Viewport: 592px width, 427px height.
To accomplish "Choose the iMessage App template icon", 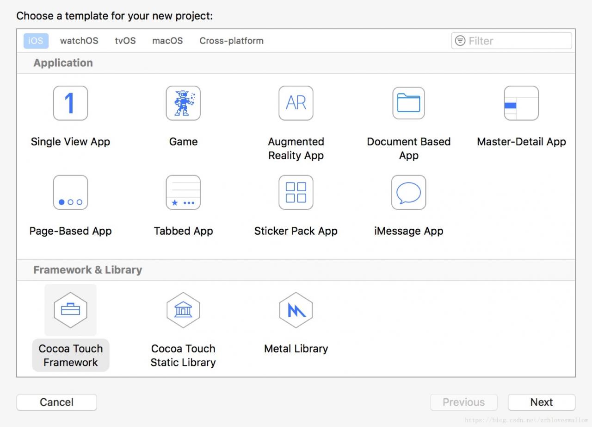I will tap(409, 193).
